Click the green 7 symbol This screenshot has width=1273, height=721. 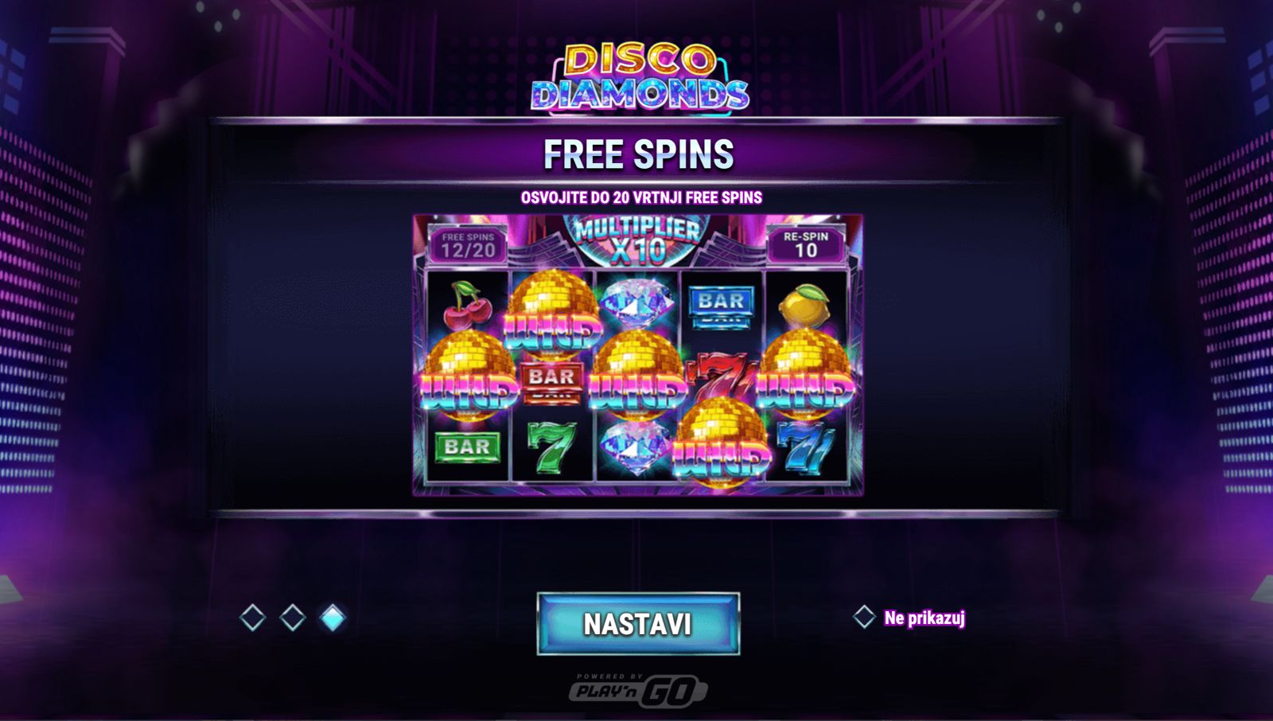click(x=551, y=447)
